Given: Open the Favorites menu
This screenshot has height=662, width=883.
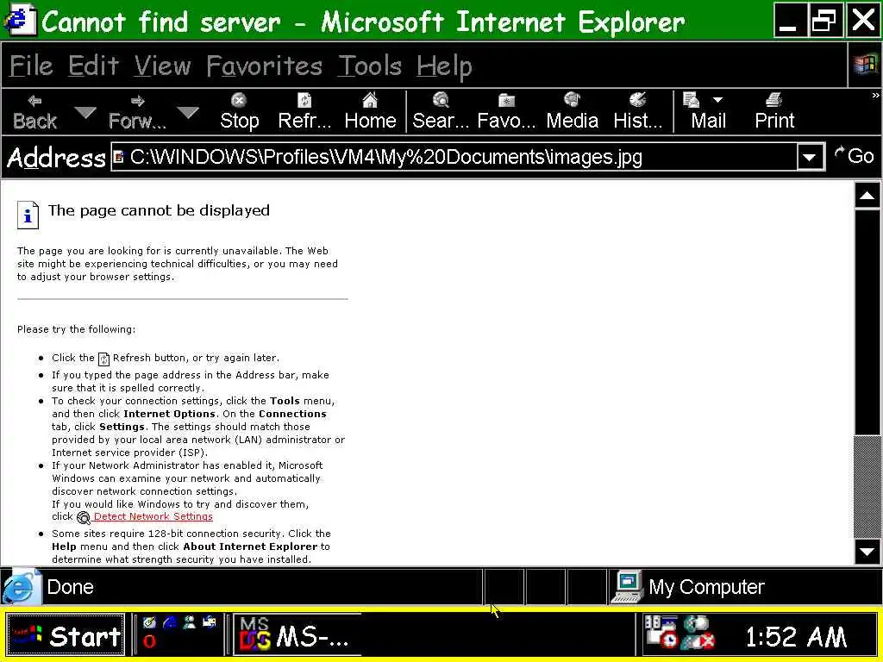Looking at the screenshot, I should pos(264,66).
